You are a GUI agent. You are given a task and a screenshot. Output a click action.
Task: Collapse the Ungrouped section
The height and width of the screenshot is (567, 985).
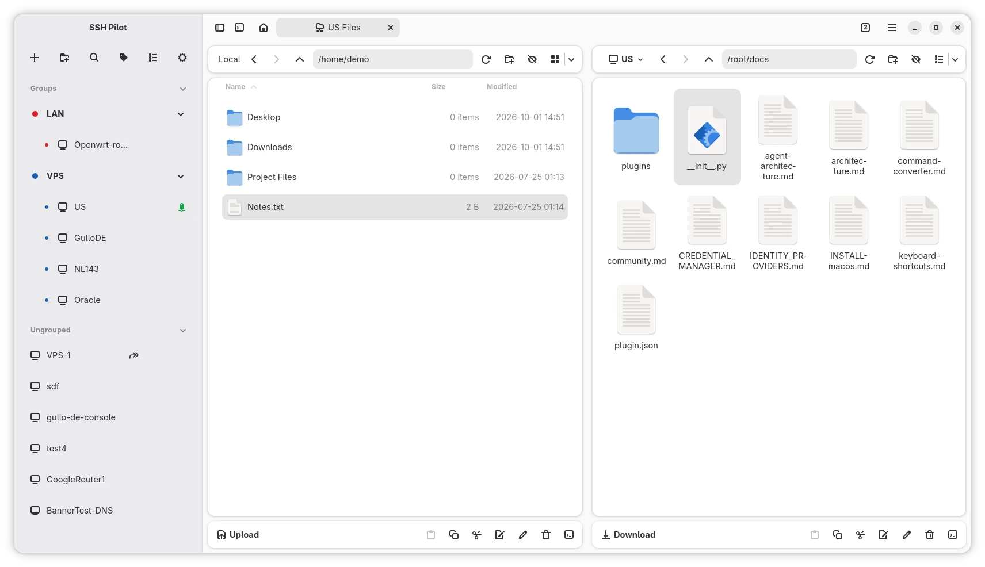tap(183, 330)
